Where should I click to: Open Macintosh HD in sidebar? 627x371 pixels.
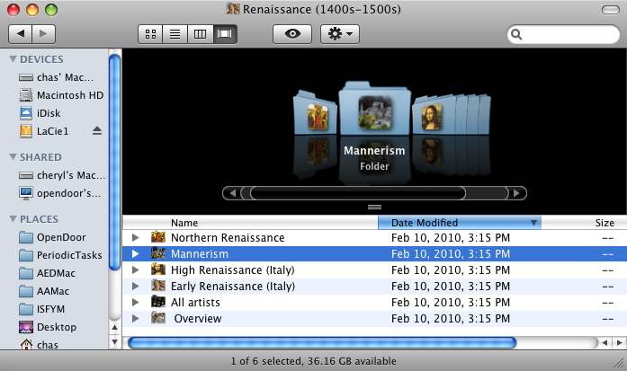(61, 95)
